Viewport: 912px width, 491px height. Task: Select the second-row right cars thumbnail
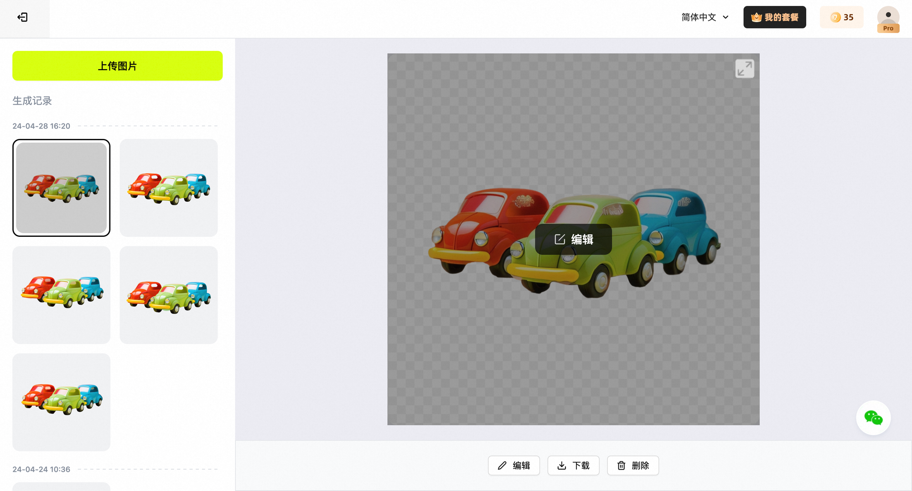pos(169,295)
